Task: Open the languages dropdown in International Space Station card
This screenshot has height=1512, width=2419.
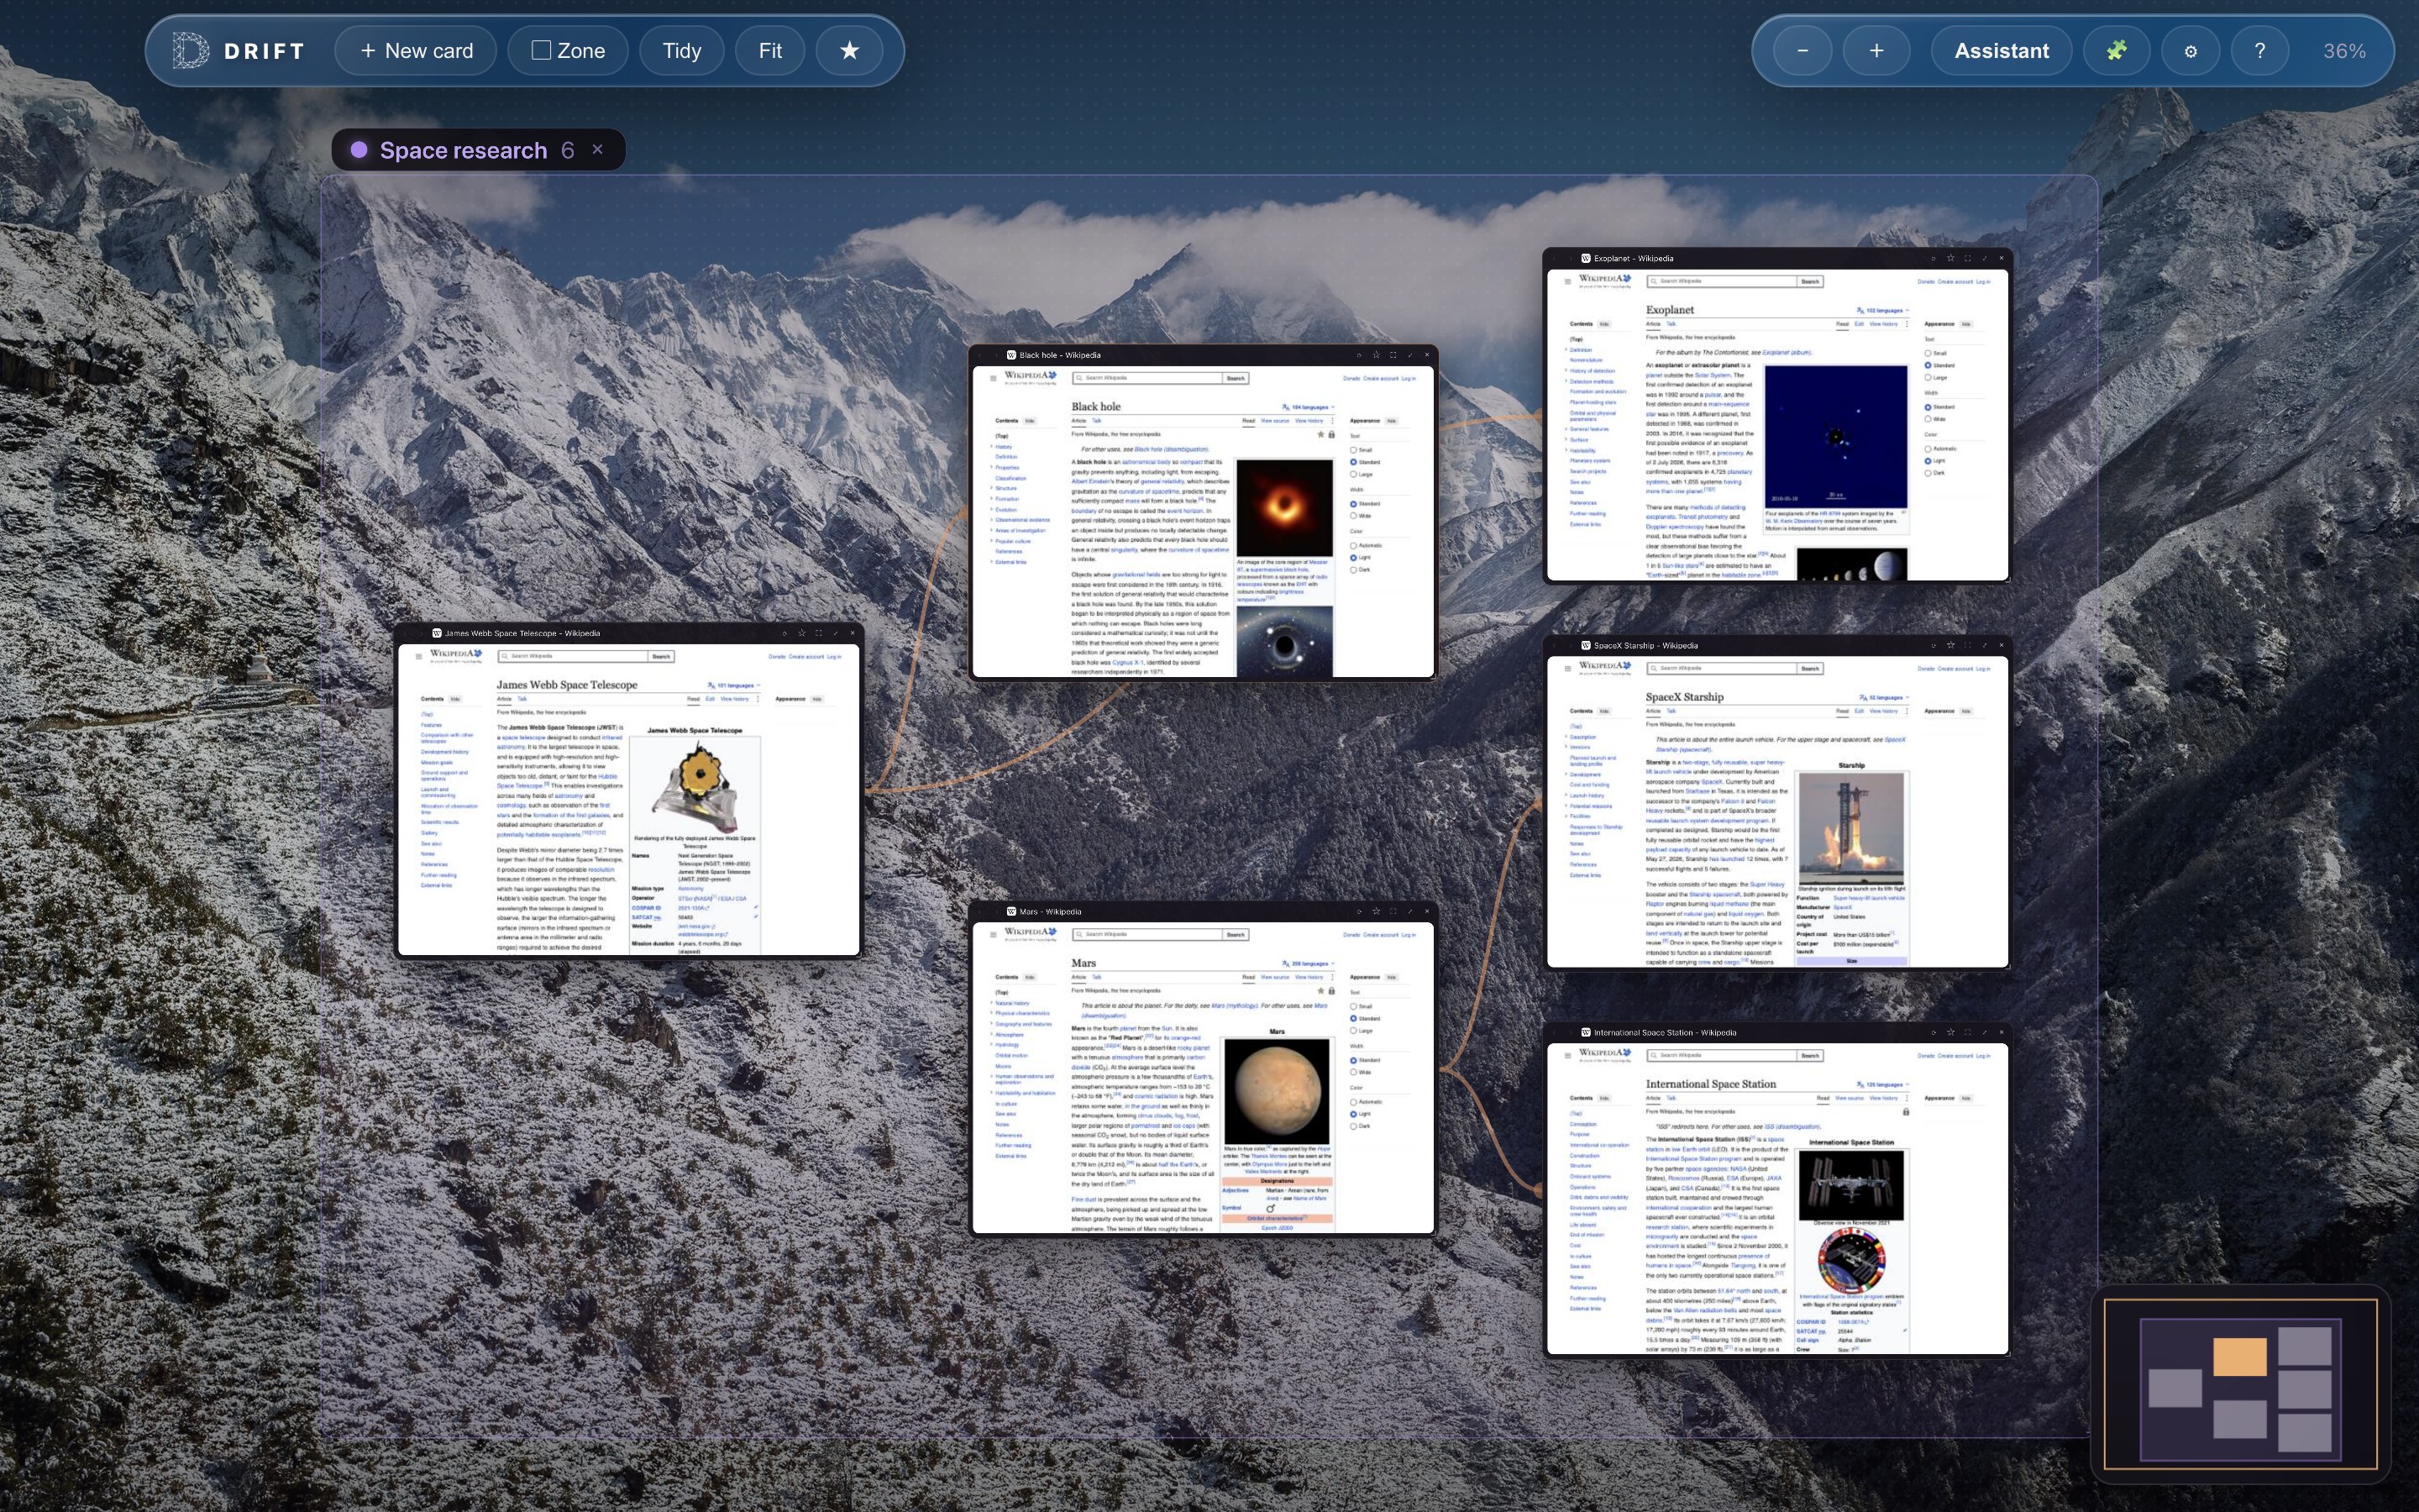Action: pos(1883,1084)
